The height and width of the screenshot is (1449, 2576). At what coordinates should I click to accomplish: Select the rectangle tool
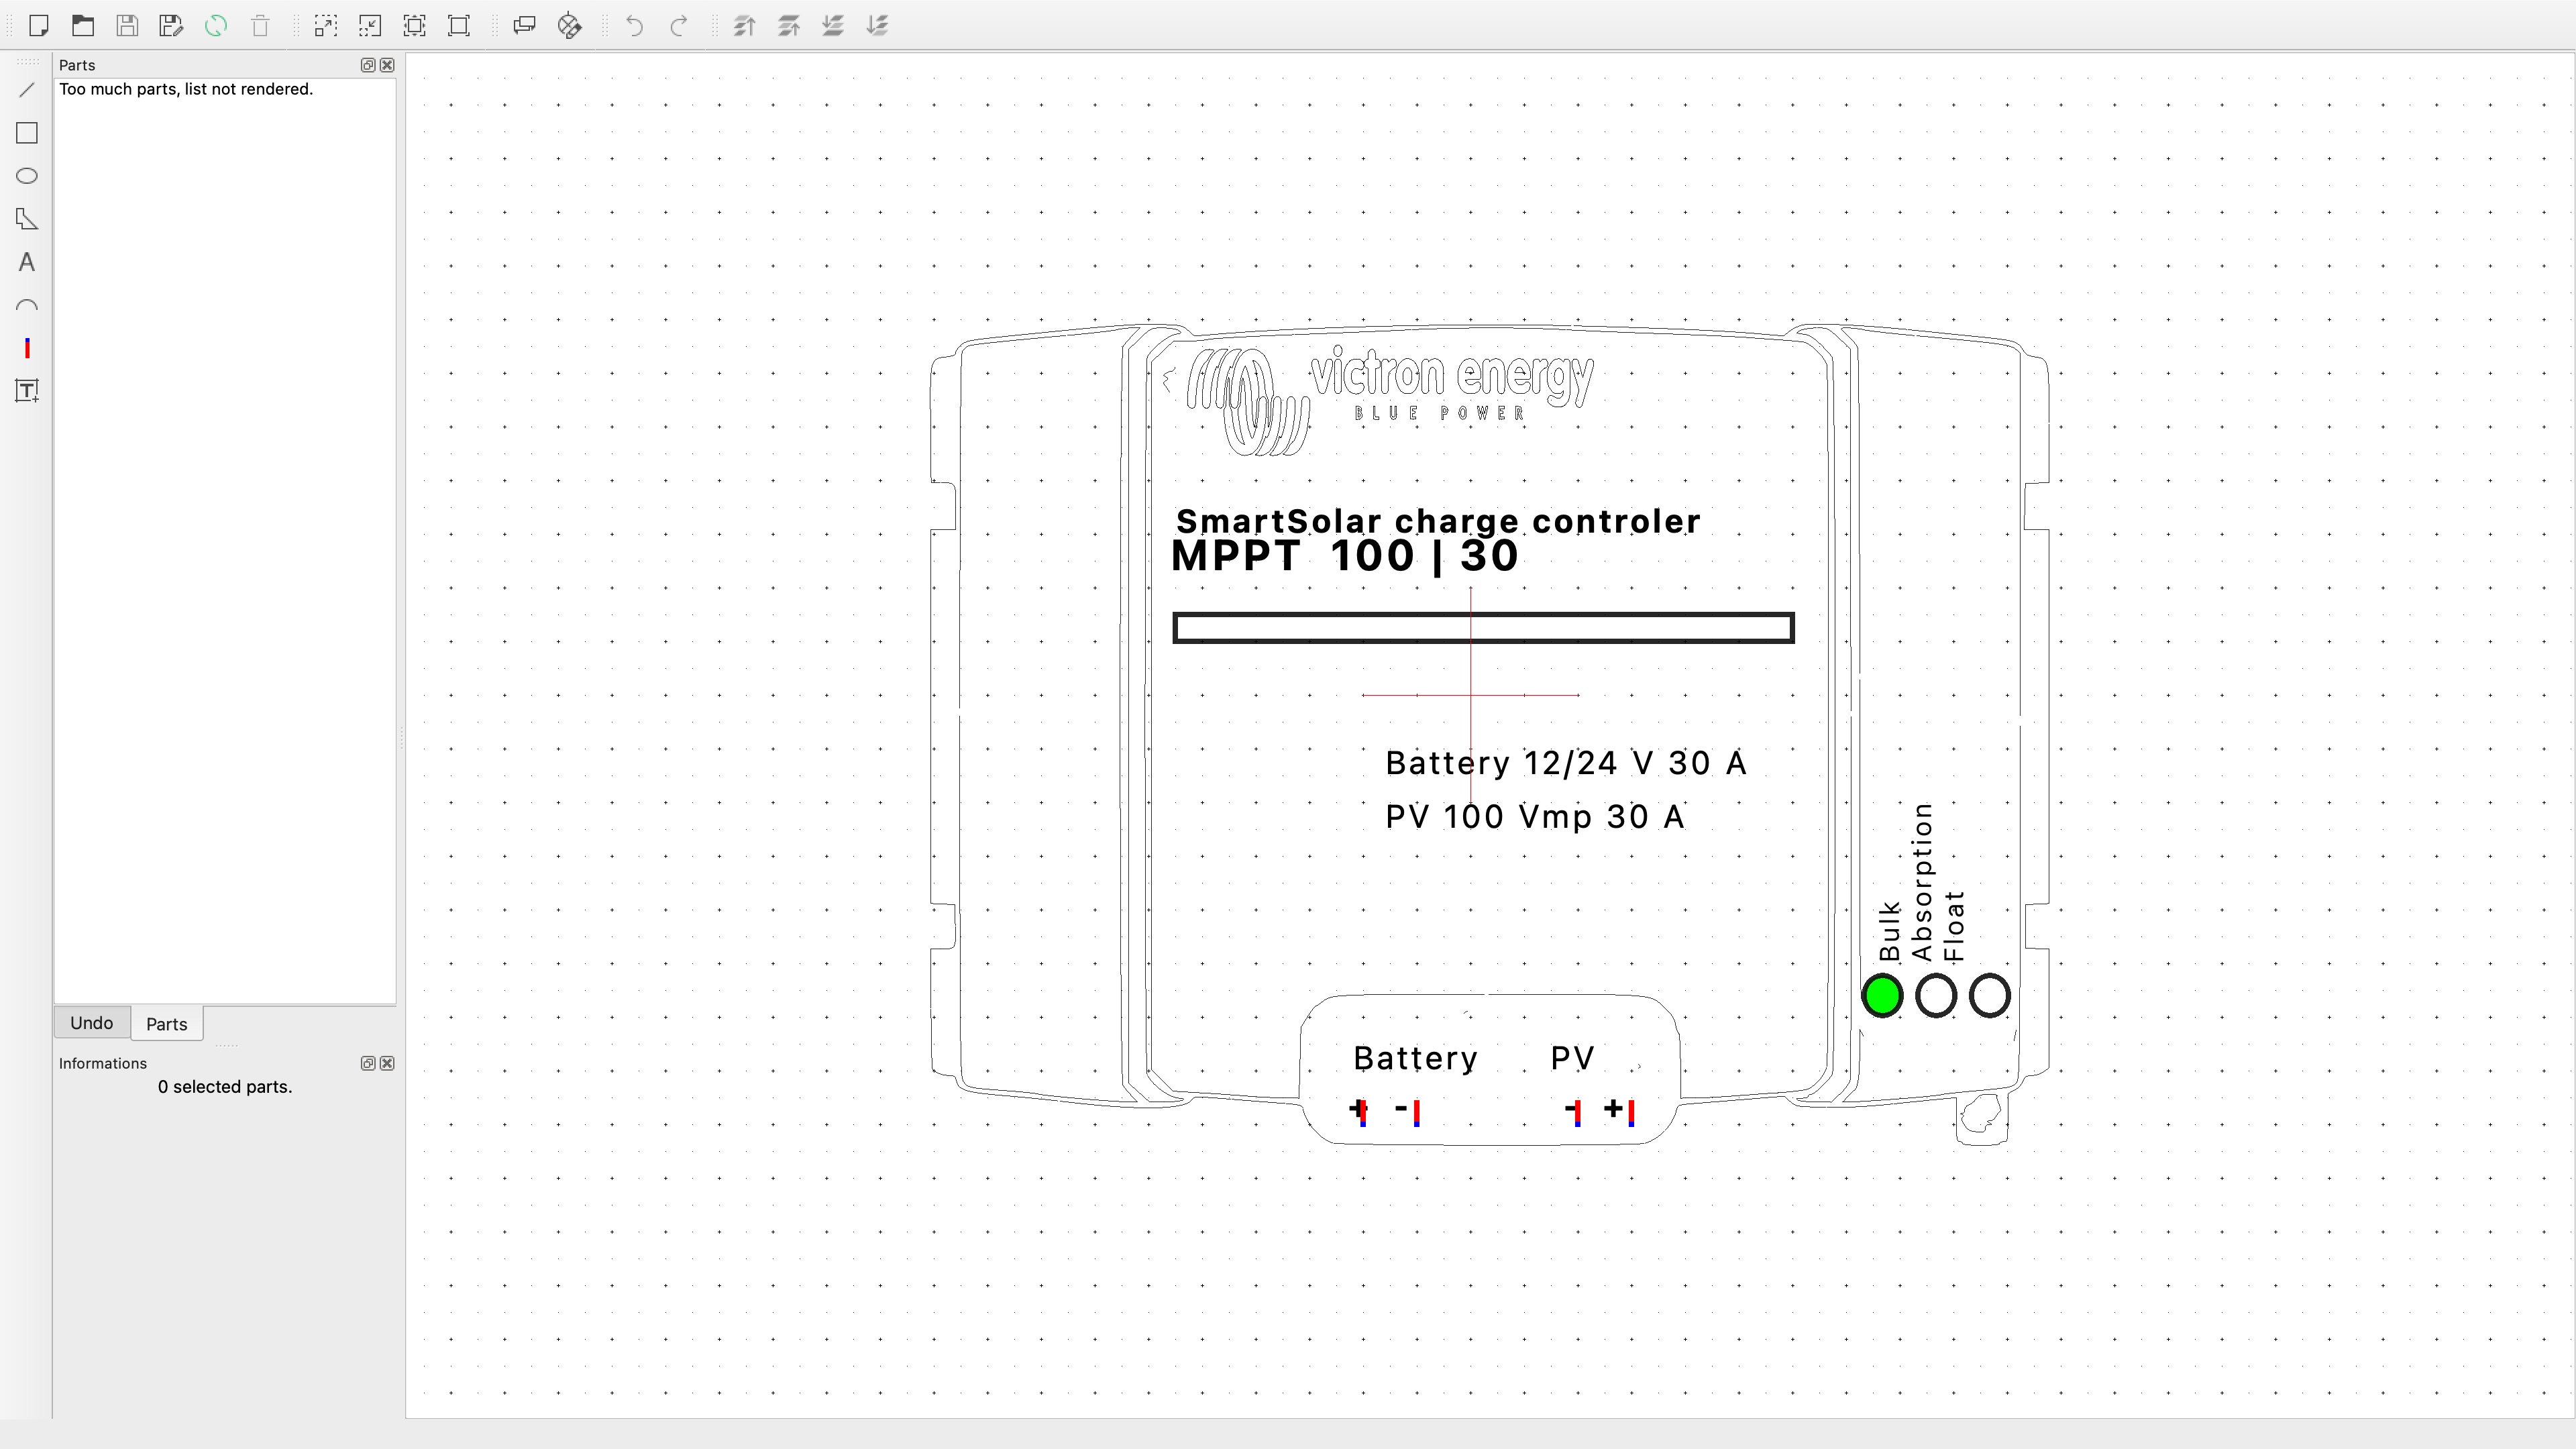tap(27, 133)
